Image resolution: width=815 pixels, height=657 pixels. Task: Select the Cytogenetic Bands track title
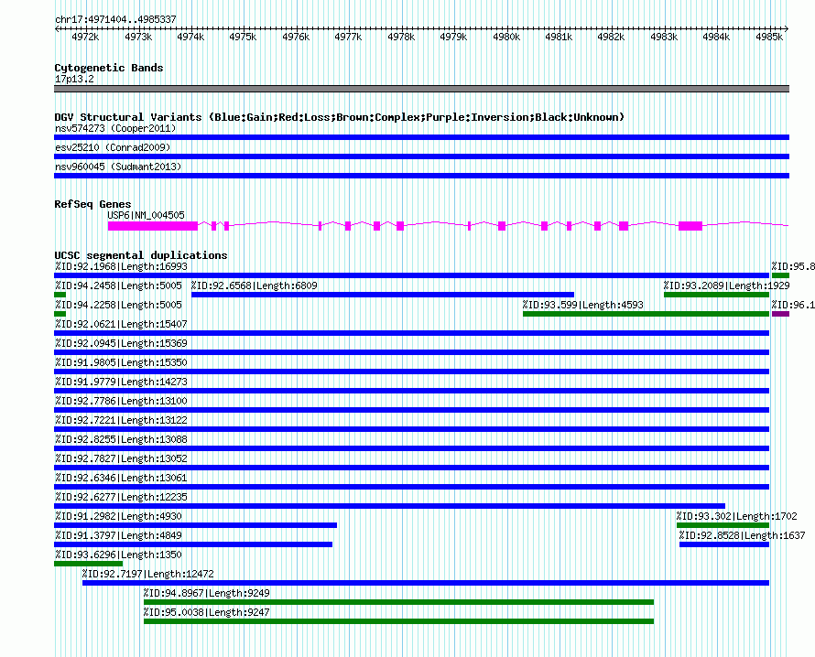pyautogui.click(x=109, y=68)
